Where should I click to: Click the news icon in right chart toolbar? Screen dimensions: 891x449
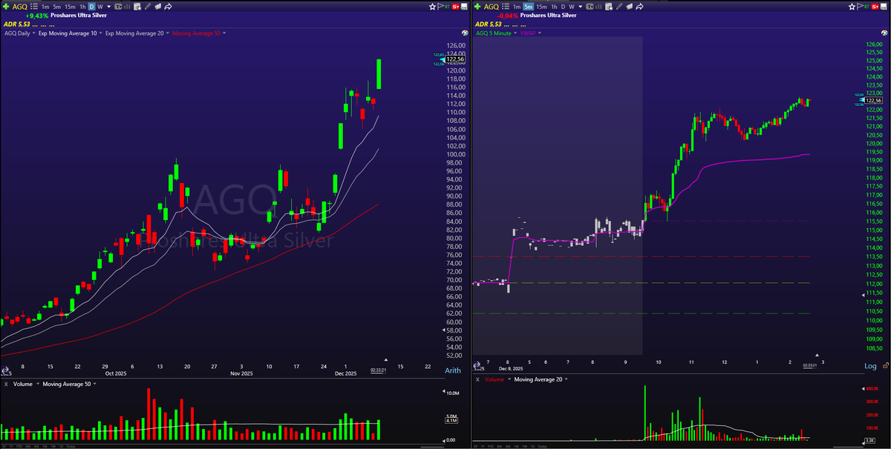tap(630, 7)
